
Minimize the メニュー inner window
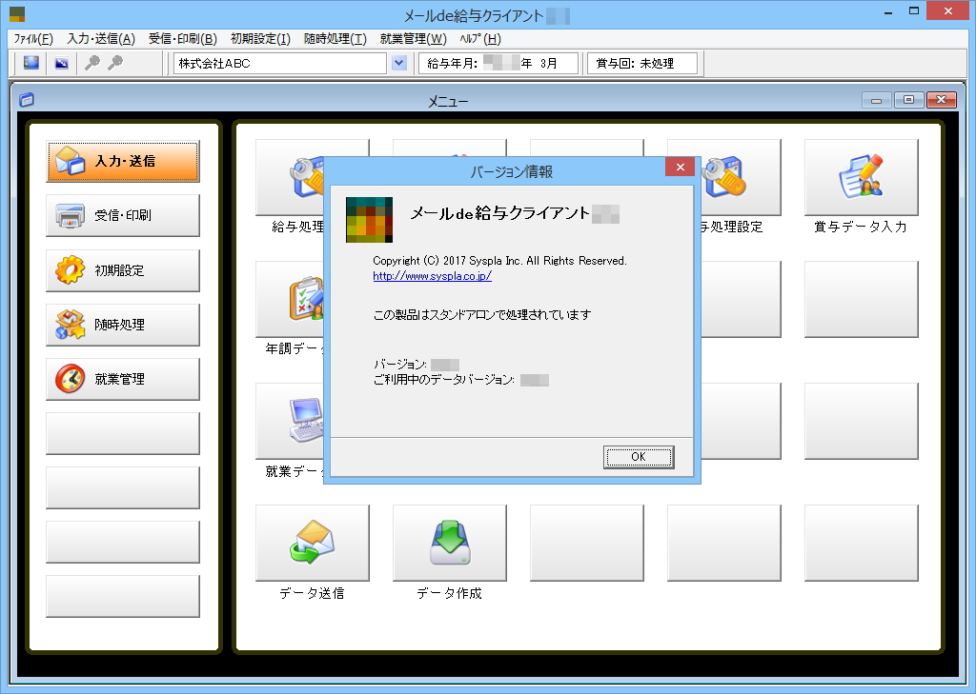(877, 100)
